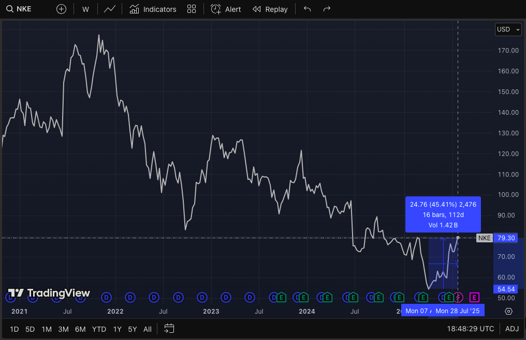The height and width of the screenshot is (340, 526).
Task: Open the line chart style menu
Action: pos(110,9)
